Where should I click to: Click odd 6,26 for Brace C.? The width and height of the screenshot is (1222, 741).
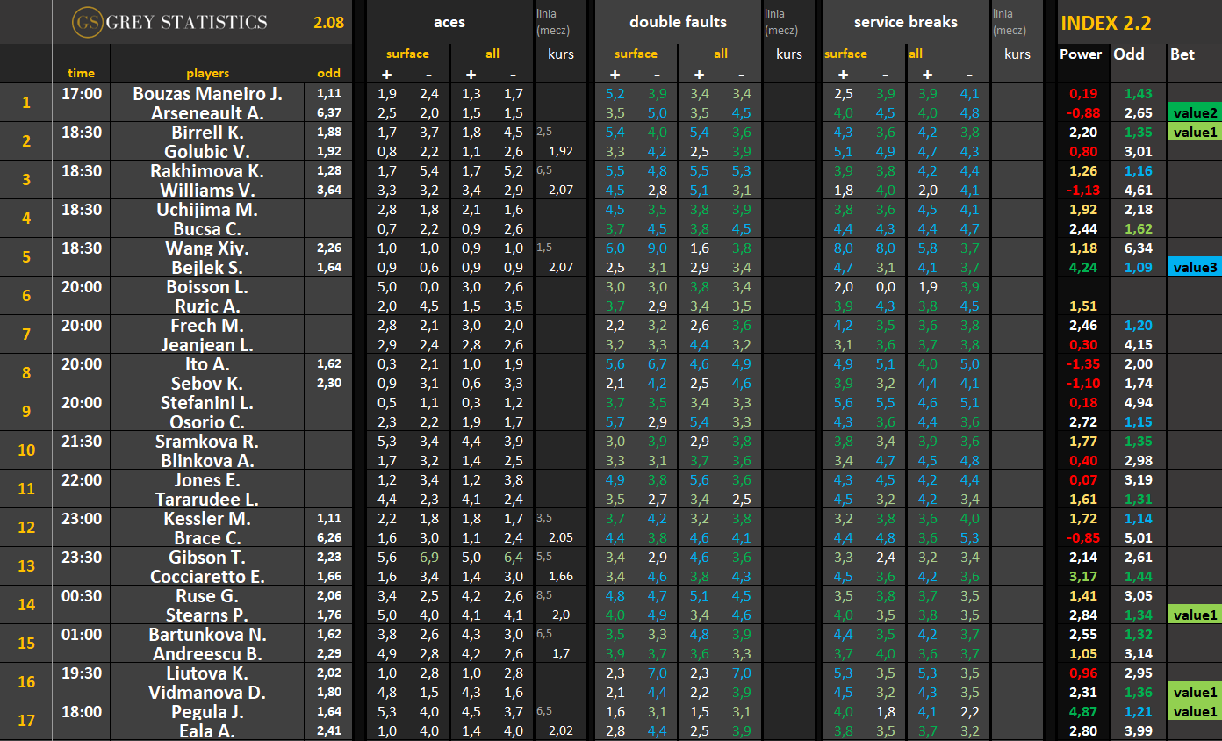pyautogui.click(x=331, y=537)
